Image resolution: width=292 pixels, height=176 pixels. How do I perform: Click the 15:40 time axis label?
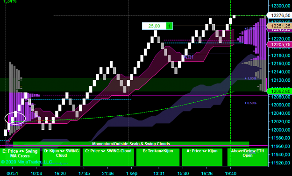pyautogui.click(x=183, y=174)
